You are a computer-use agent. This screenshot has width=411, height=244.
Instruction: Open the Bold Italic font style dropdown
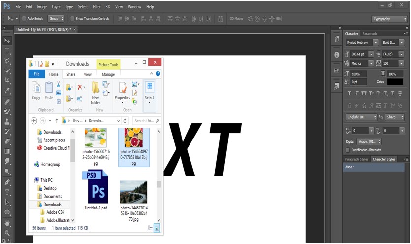[401, 42]
